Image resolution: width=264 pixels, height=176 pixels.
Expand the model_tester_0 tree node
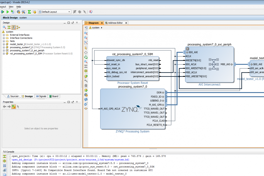click(x=4, y=44)
